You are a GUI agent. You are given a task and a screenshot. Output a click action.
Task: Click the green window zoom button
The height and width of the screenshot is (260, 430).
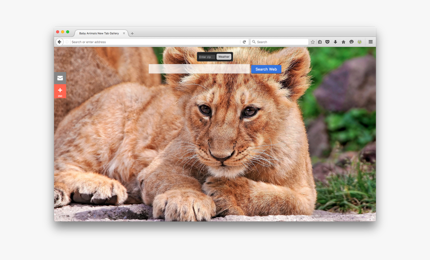67,32
